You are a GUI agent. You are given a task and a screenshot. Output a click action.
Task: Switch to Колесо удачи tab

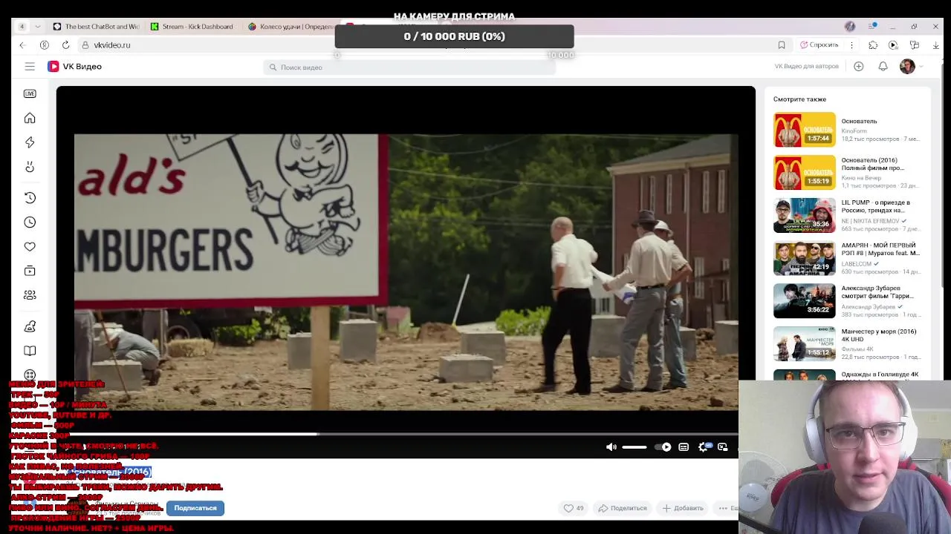pos(291,27)
